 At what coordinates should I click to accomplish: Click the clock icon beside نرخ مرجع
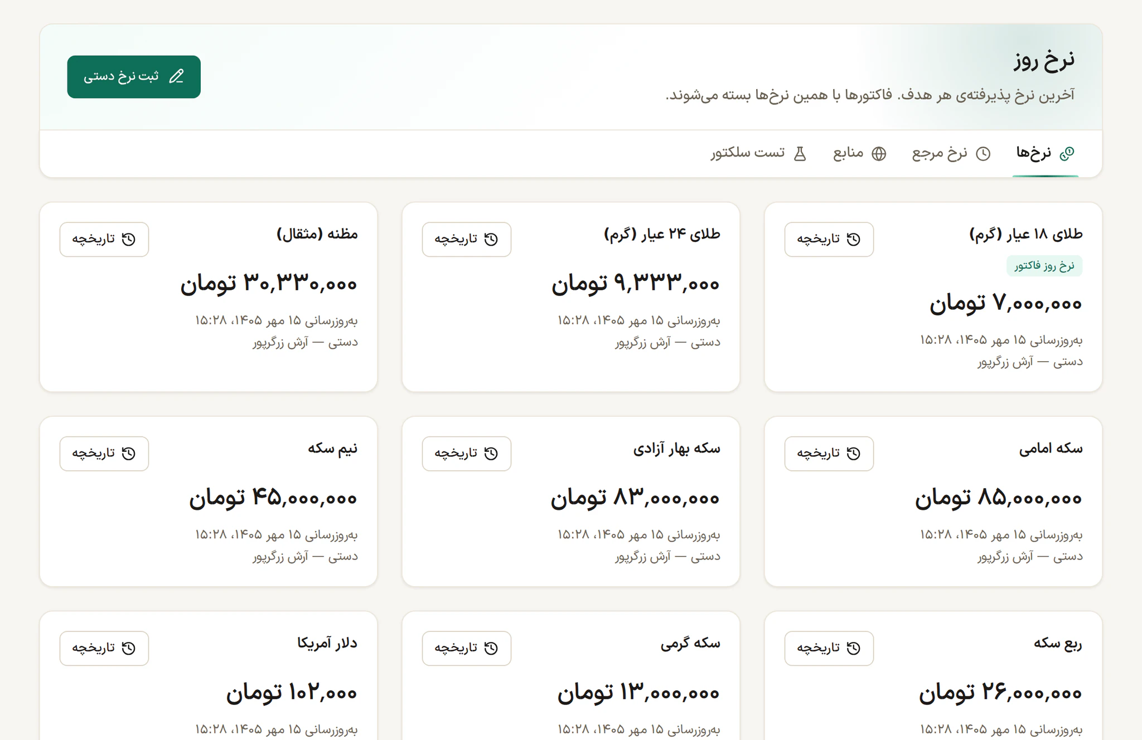(983, 154)
